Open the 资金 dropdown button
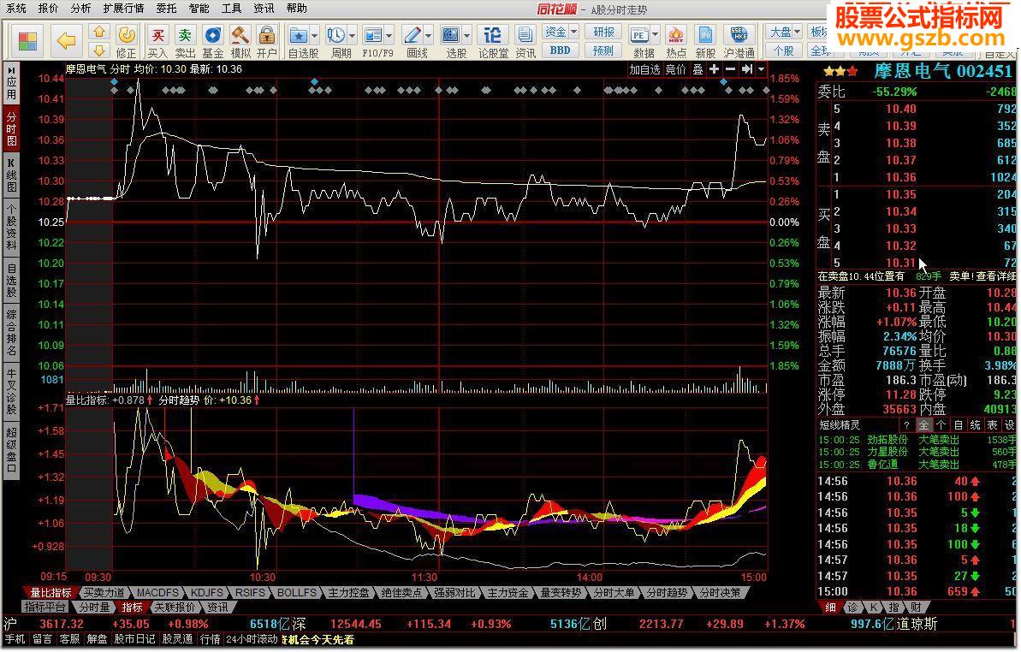 coord(560,32)
